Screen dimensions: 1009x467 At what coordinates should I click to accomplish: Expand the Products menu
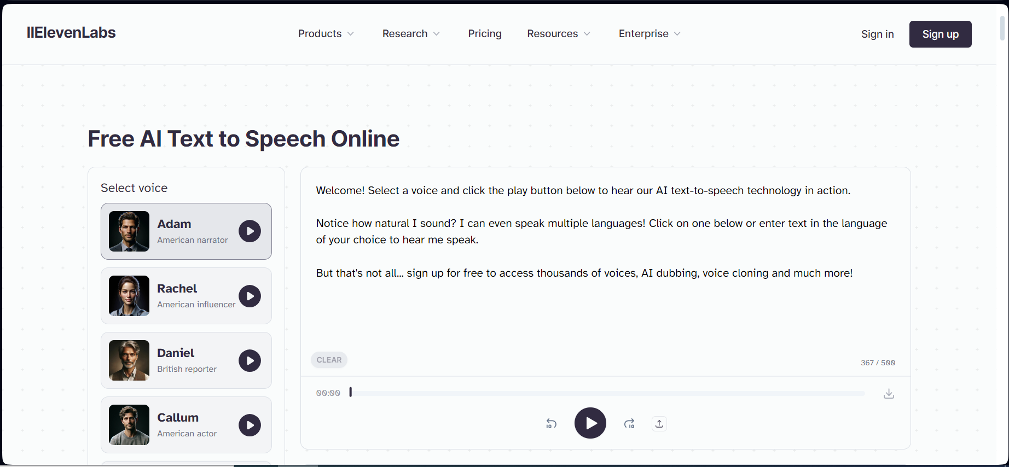(326, 34)
